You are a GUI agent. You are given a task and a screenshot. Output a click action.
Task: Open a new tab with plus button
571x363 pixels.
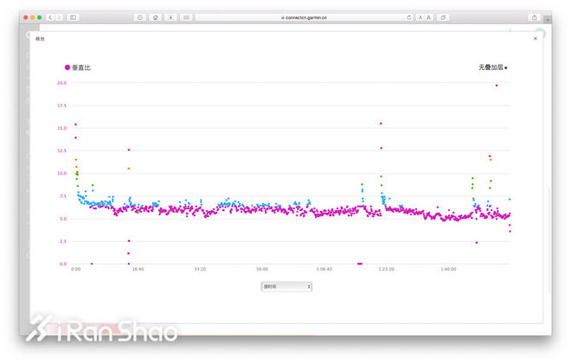(x=547, y=17)
